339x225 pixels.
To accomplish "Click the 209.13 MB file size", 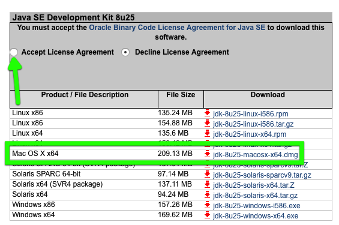I will click(x=175, y=154).
